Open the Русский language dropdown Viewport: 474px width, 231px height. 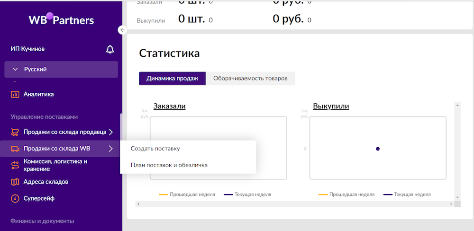tap(61, 70)
